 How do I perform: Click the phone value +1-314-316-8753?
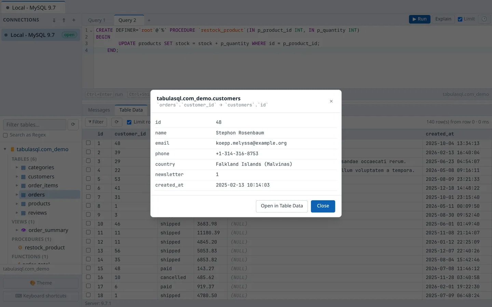pyautogui.click(x=237, y=154)
